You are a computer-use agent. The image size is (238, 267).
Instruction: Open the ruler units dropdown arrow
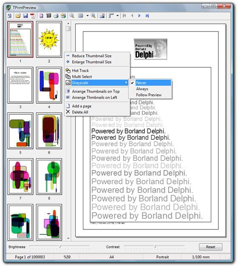(117, 16)
